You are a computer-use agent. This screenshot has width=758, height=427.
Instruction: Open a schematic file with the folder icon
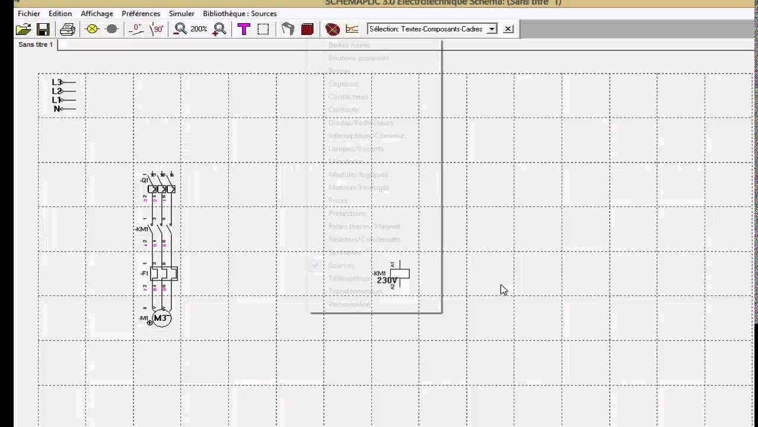click(x=23, y=29)
